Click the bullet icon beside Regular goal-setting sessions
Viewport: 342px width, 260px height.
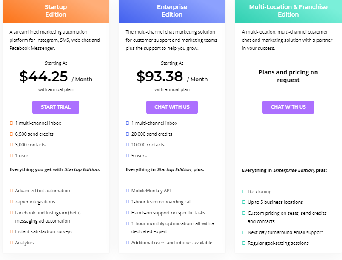pyautogui.click(x=244, y=243)
